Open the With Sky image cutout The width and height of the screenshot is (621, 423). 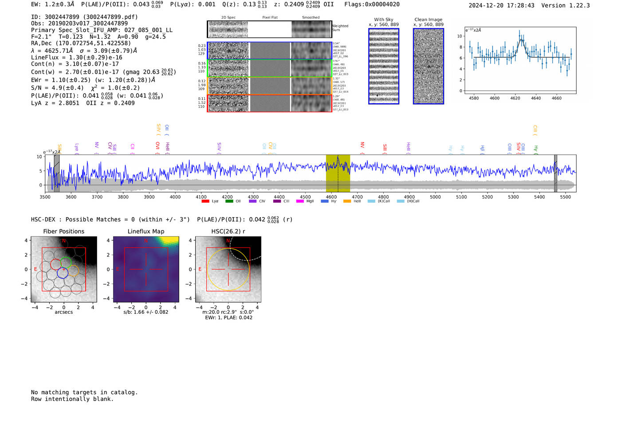384,66
